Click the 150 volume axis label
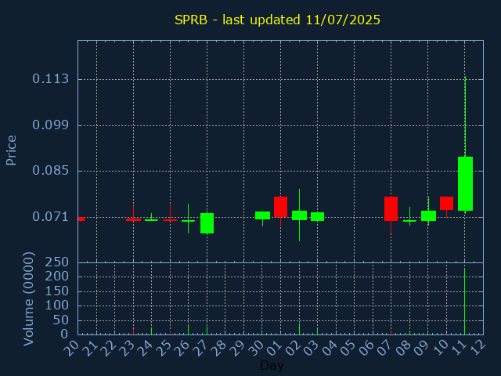Screen dimensions: 501x376 coord(57,291)
